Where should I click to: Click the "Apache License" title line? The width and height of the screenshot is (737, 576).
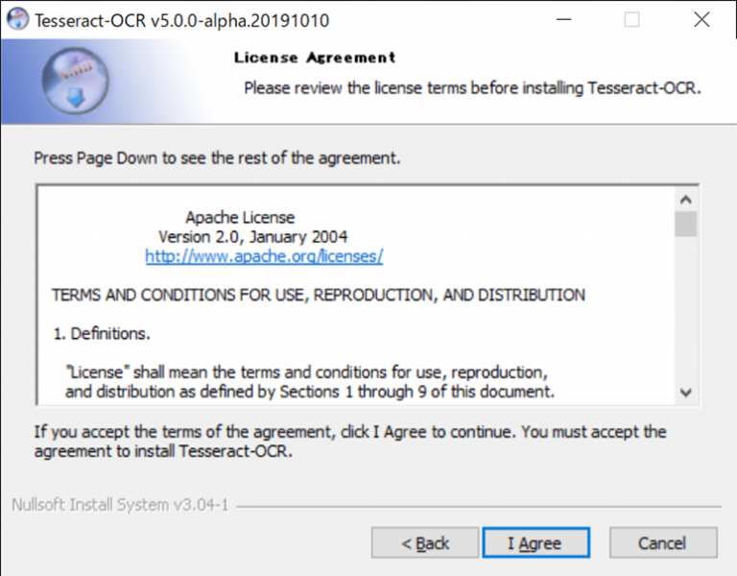coord(240,217)
